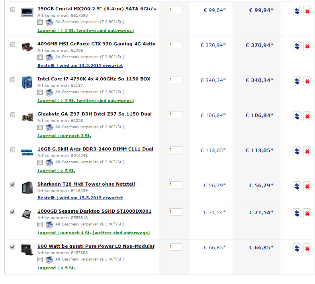The height and width of the screenshot is (284, 315).
Task: Enable gift wrapping for G.Skill Ares RAM
Action: [40, 163]
